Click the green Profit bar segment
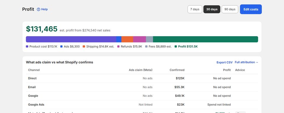 tap(205, 39)
